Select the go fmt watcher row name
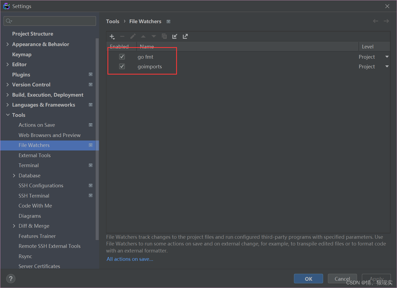Screen dimensions: 397x288 (x=145, y=57)
